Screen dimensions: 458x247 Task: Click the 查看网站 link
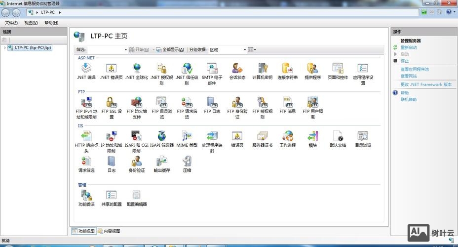(x=409, y=76)
